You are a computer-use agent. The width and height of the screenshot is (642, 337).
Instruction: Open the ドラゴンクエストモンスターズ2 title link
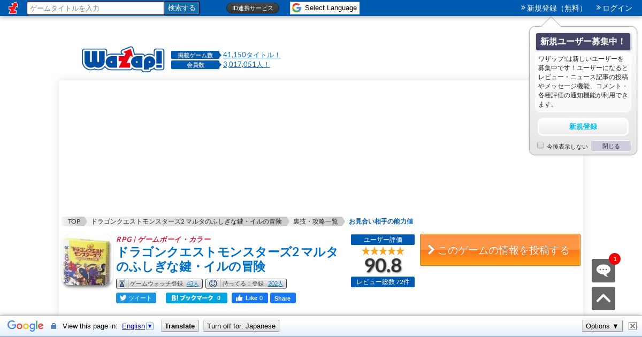(x=227, y=259)
